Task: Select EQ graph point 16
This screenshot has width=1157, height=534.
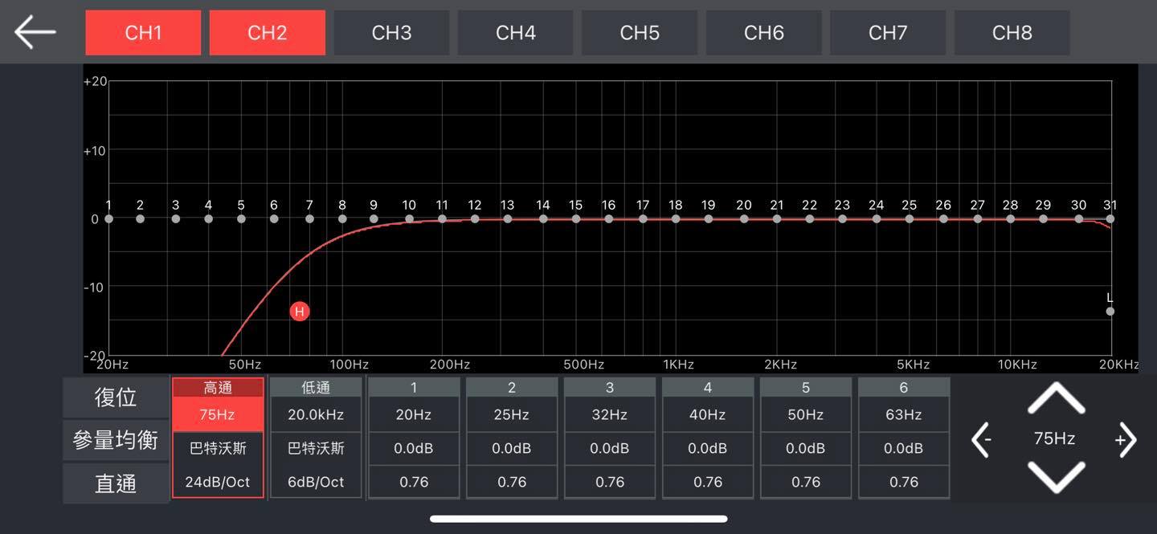Action: pyautogui.click(x=608, y=218)
